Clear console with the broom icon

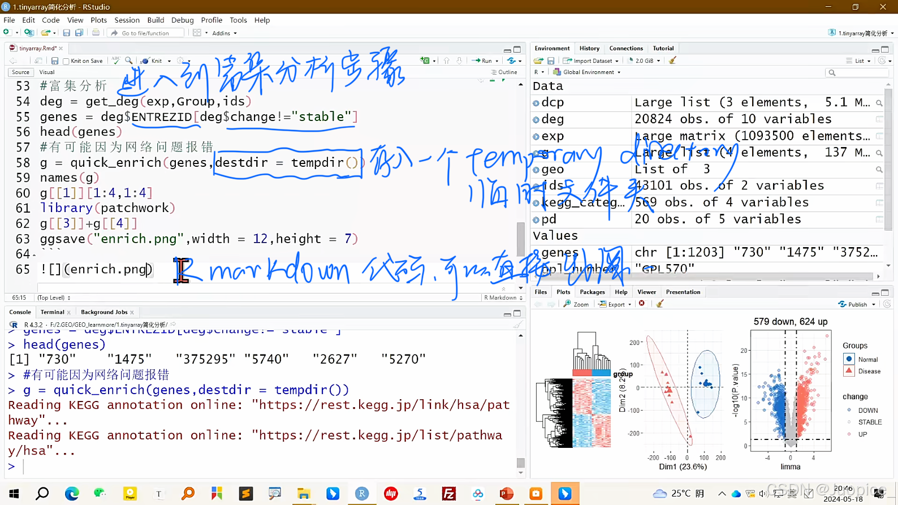point(517,325)
